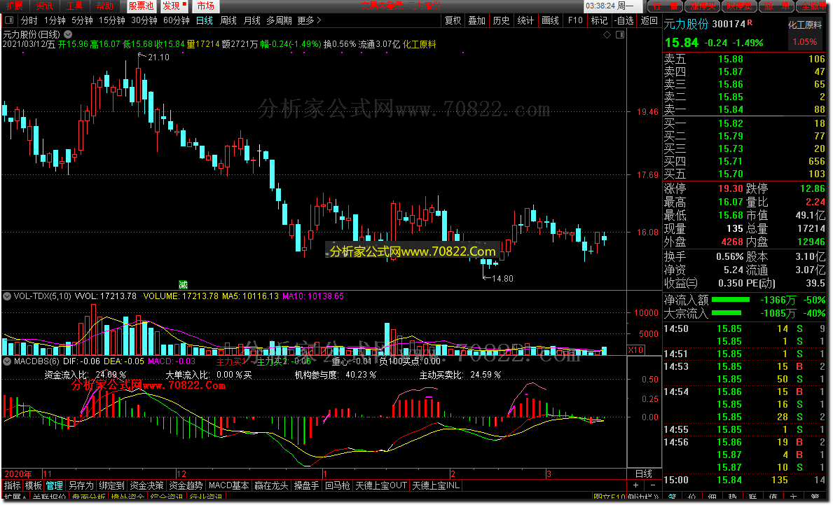Apply the 操盘手 indicator

(x=307, y=485)
